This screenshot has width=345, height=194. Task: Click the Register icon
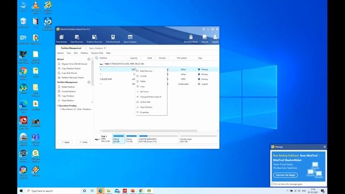pos(215,38)
